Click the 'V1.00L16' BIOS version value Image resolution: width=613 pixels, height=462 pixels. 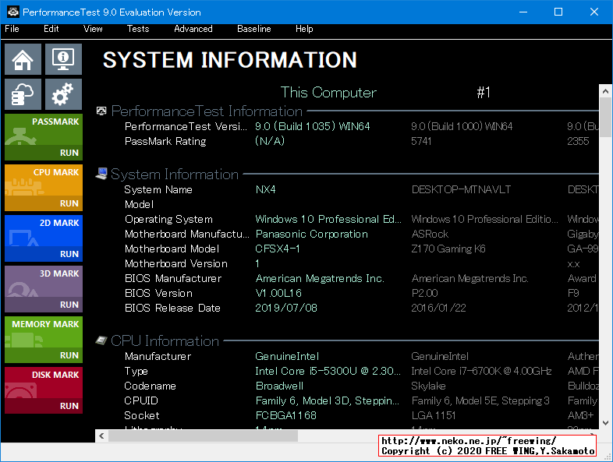click(x=278, y=293)
